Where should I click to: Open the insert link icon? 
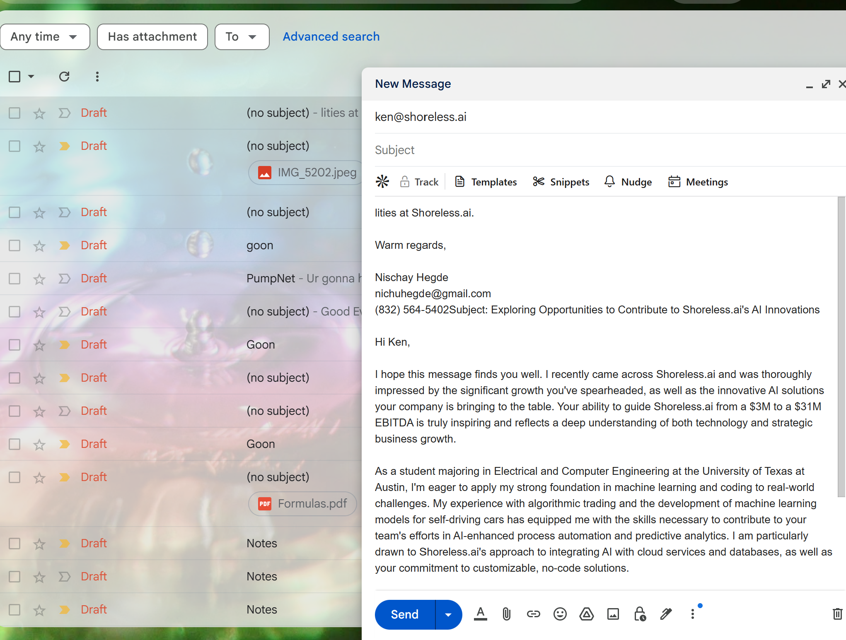(533, 614)
